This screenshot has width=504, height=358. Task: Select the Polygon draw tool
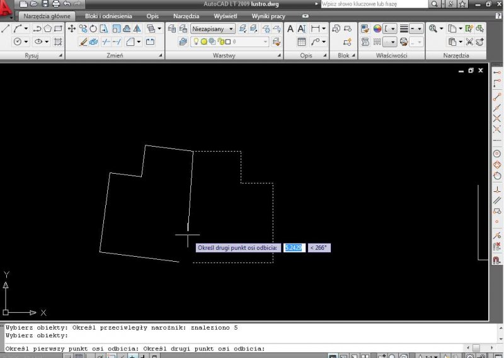pyautogui.click(x=48, y=29)
